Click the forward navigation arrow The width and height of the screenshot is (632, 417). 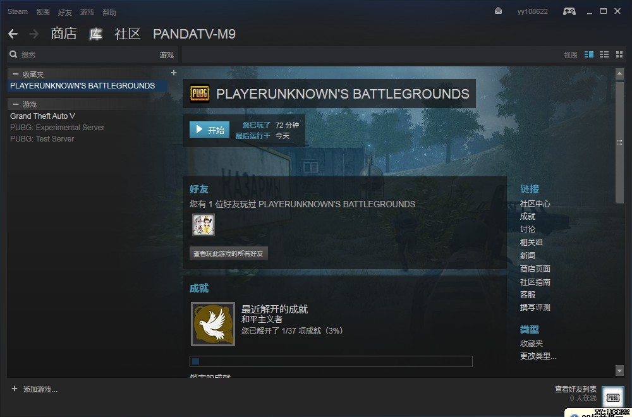[34, 34]
